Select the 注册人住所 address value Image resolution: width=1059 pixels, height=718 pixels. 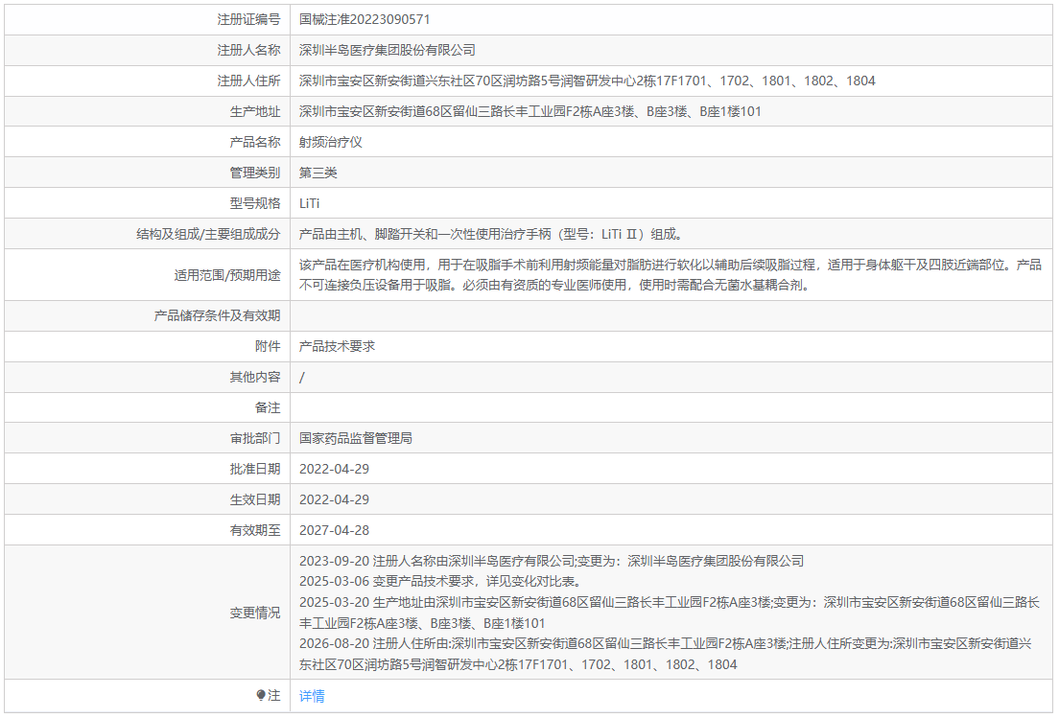point(587,81)
